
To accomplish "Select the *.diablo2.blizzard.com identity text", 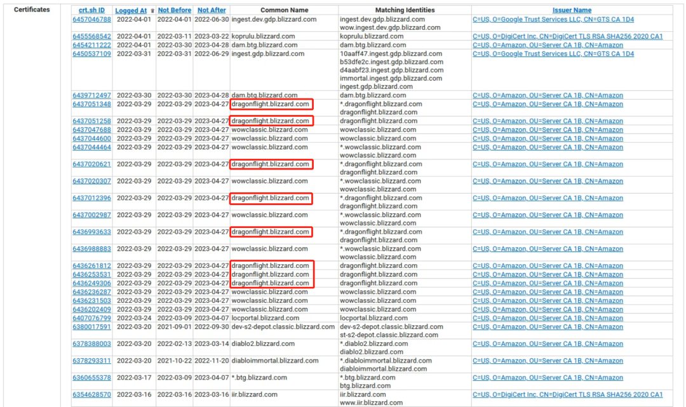I will pyautogui.click(x=374, y=344).
